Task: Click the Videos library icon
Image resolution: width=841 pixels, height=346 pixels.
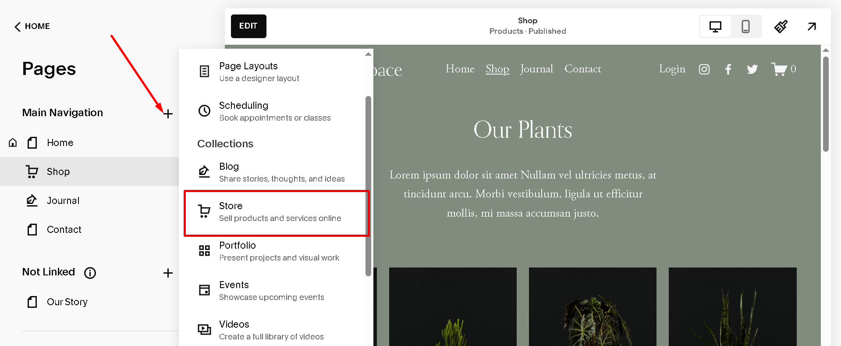Action: (204, 329)
